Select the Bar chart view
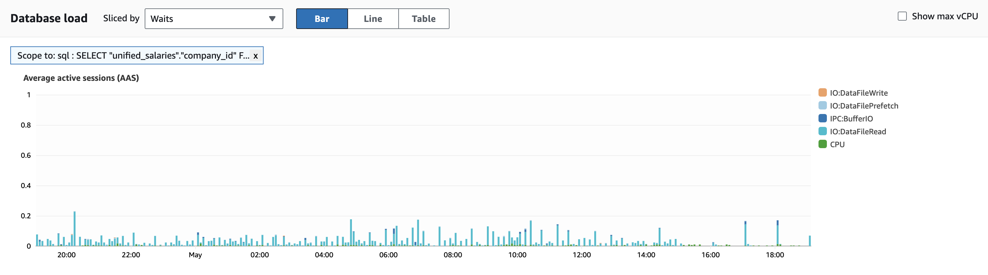The height and width of the screenshot is (275, 988). [322, 19]
